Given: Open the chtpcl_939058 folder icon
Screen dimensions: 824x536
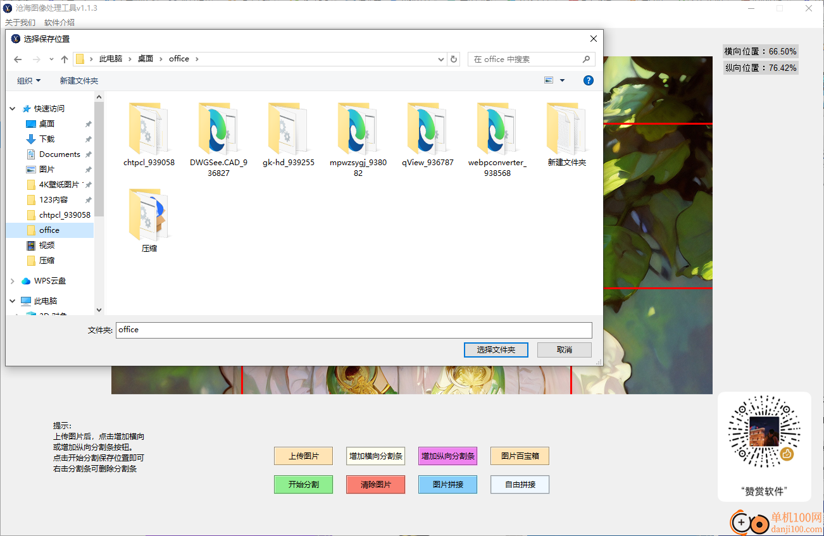Looking at the screenshot, I should (149, 129).
